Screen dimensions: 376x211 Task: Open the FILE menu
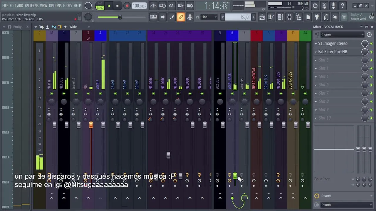click(x=5, y=6)
